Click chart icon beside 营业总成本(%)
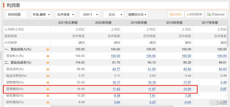Viewport: 230px width, 107px height. pyautogui.click(x=48, y=63)
